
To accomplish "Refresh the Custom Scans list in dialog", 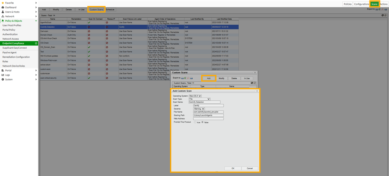I will (252, 83).
